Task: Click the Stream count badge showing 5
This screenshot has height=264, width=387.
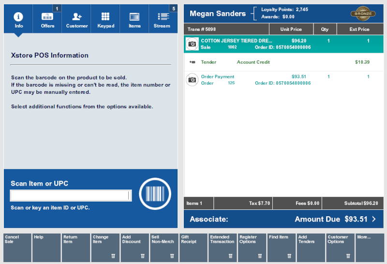Action: [x=174, y=8]
